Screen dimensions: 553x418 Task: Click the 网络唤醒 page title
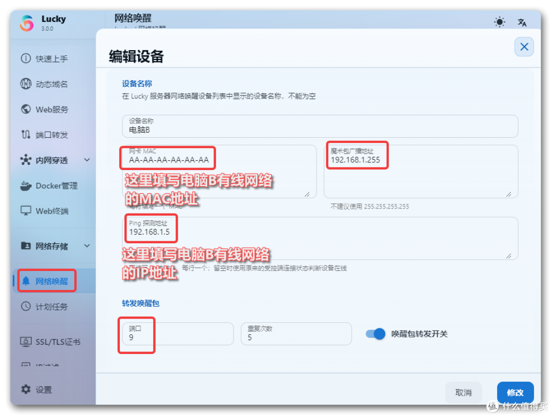point(133,18)
